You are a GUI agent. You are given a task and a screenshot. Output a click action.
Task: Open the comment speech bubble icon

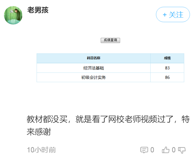tap(144, 150)
